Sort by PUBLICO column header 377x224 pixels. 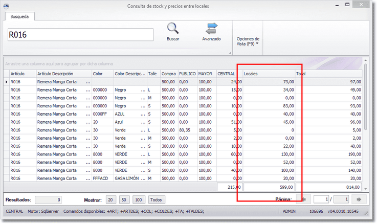187,74
